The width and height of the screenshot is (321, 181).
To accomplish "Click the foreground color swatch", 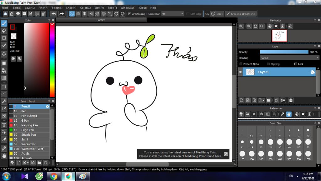I will [13, 27].
